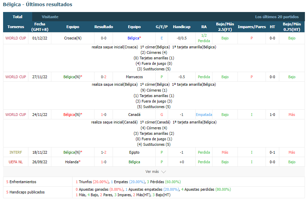Click blue Bélgica* in the Croacia row
Viewport: 308px width, 201px height.
134,38
